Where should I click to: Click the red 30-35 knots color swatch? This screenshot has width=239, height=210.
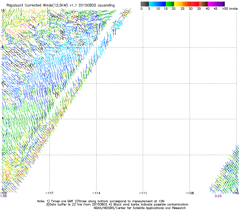pos(195,4)
